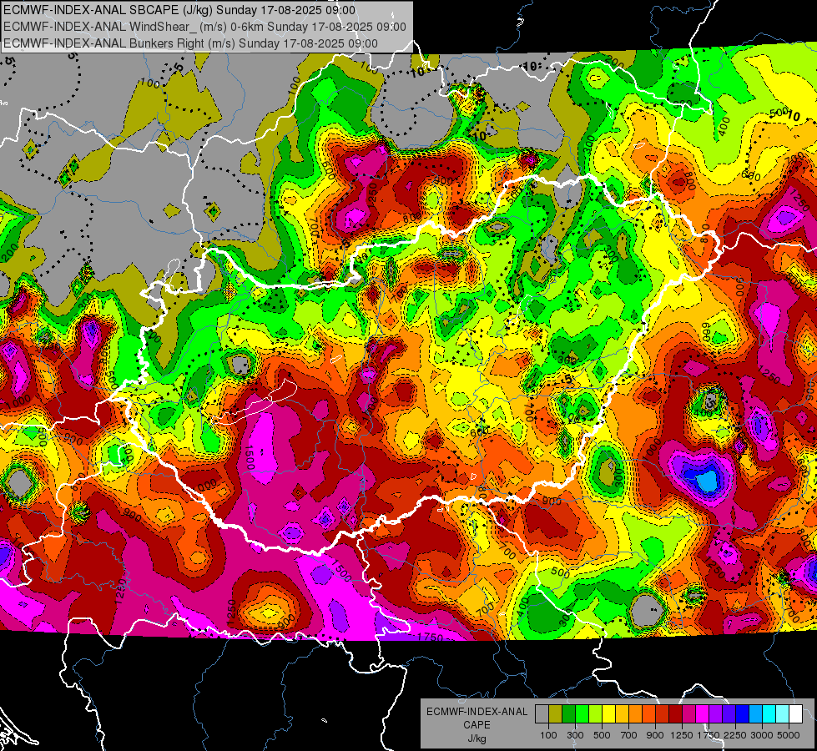Click the SBCAPE (J/kg) header line
817x751 pixels.
179,10
